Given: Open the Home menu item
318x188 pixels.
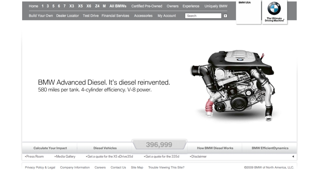Looking at the screenshot, I should click(34, 6).
